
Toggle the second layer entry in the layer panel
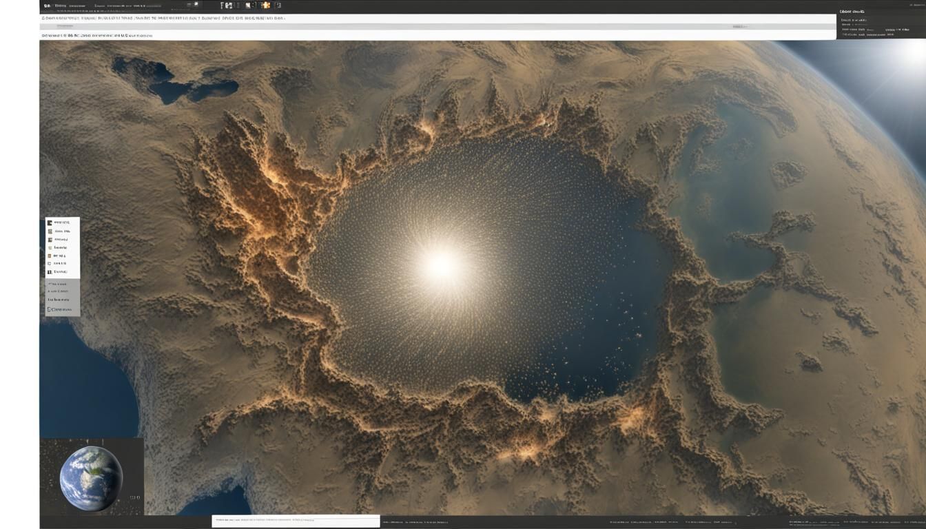pos(50,231)
